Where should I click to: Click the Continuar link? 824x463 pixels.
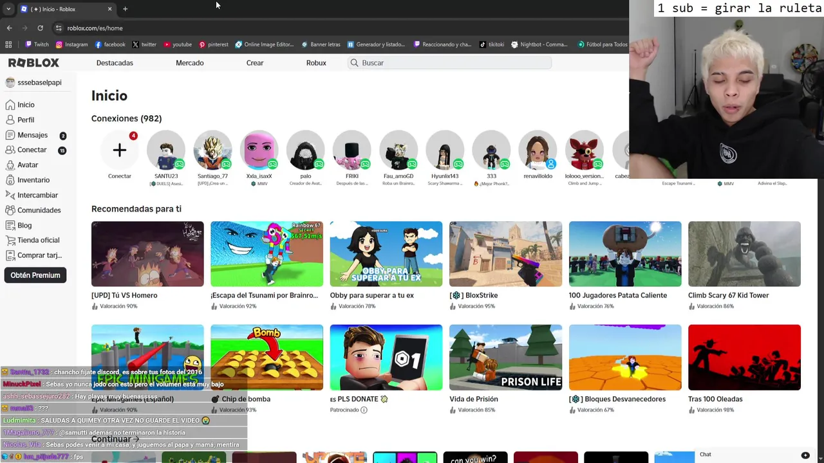coord(115,439)
